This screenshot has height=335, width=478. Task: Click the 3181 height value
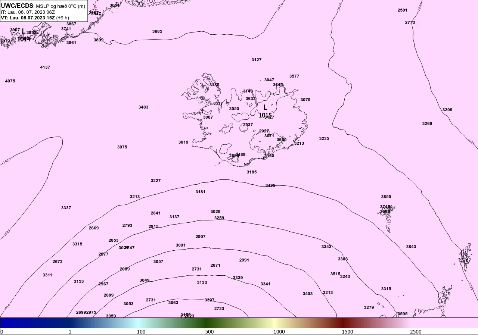pyautogui.click(x=201, y=192)
